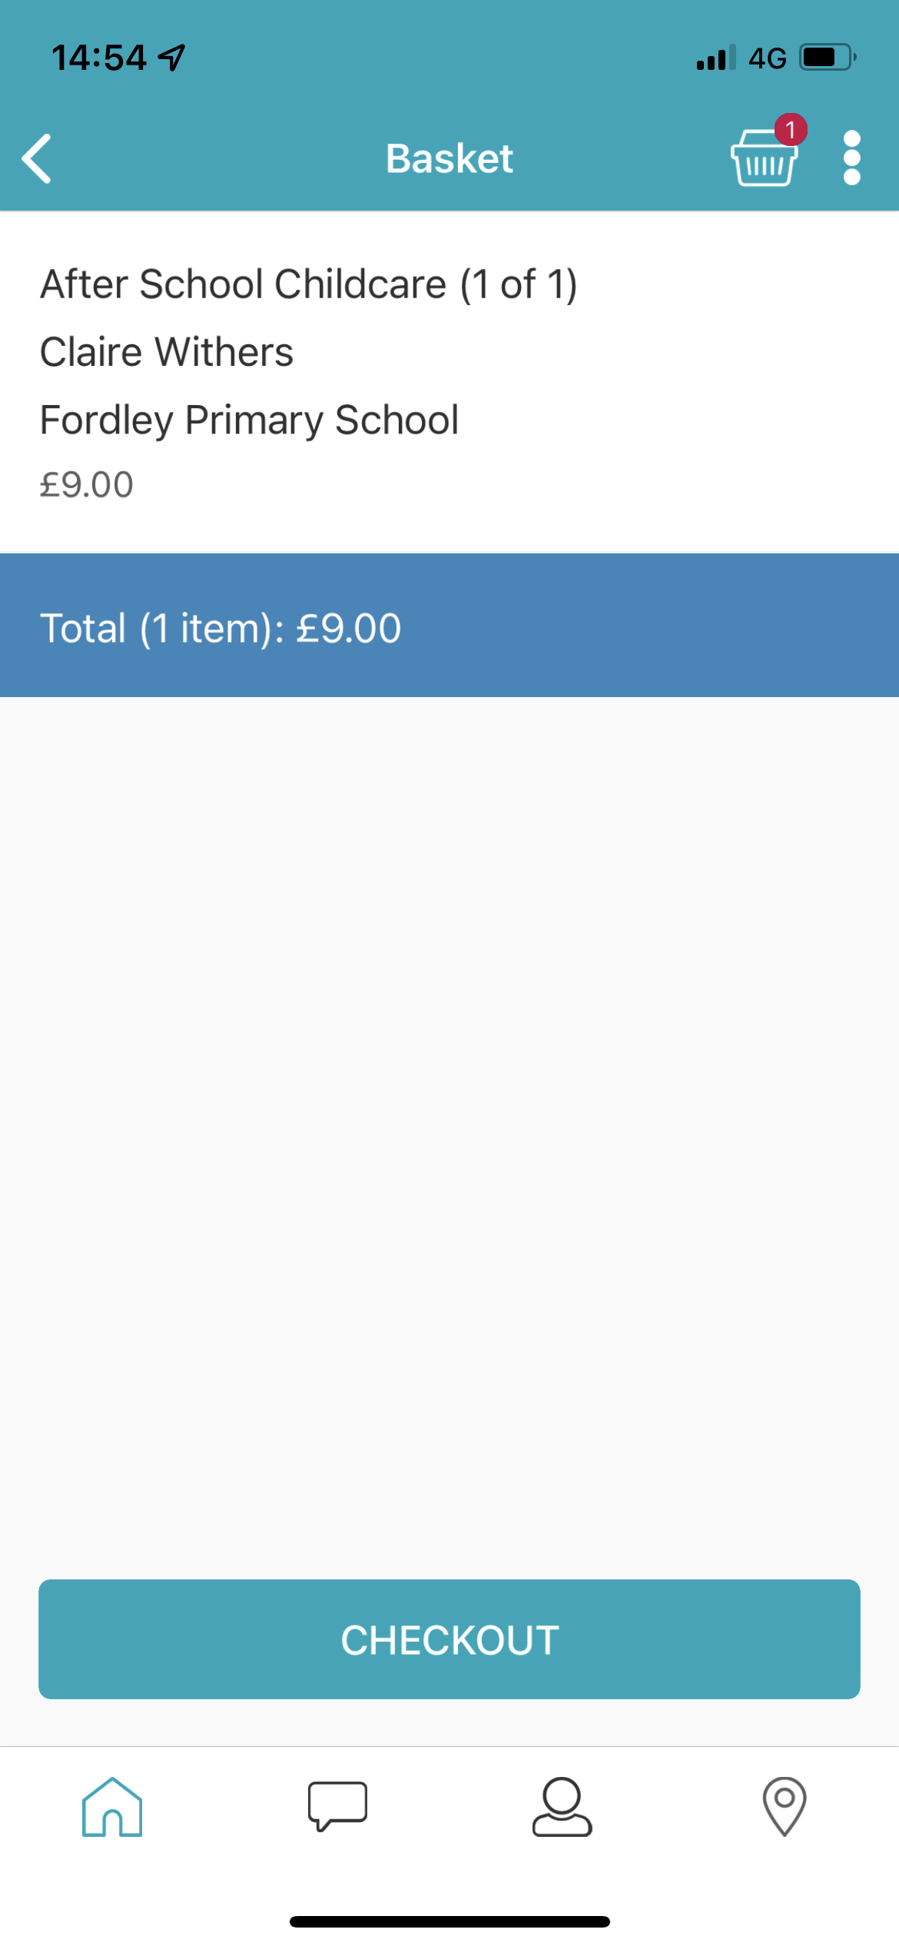Screen dimensions: 899x1946
Task: Tap the £9.00 item price
Action: click(x=87, y=485)
